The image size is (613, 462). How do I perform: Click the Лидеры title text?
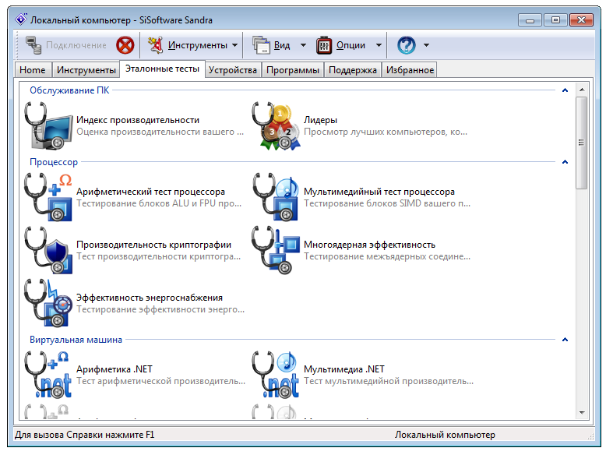coord(320,120)
